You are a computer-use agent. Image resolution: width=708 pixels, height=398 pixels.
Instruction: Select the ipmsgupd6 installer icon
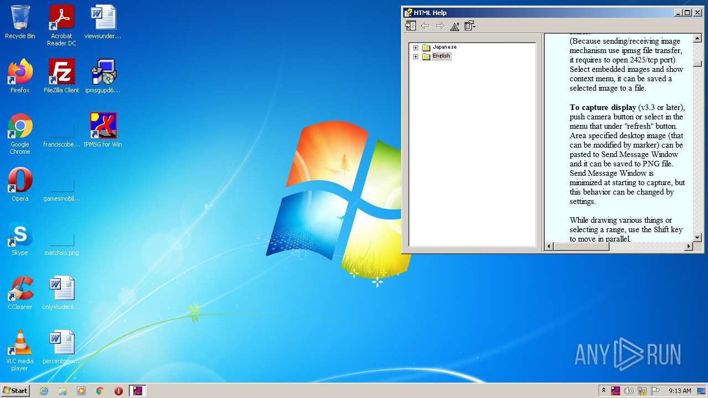(x=103, y=76)
